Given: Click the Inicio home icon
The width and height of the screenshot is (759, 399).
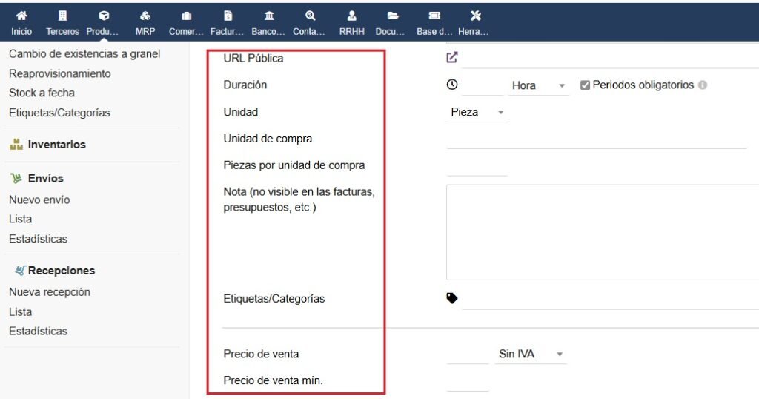Looking at the screenshot, I should point(21,16).
